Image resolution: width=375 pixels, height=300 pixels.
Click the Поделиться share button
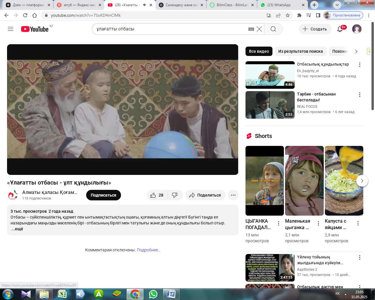205,195
